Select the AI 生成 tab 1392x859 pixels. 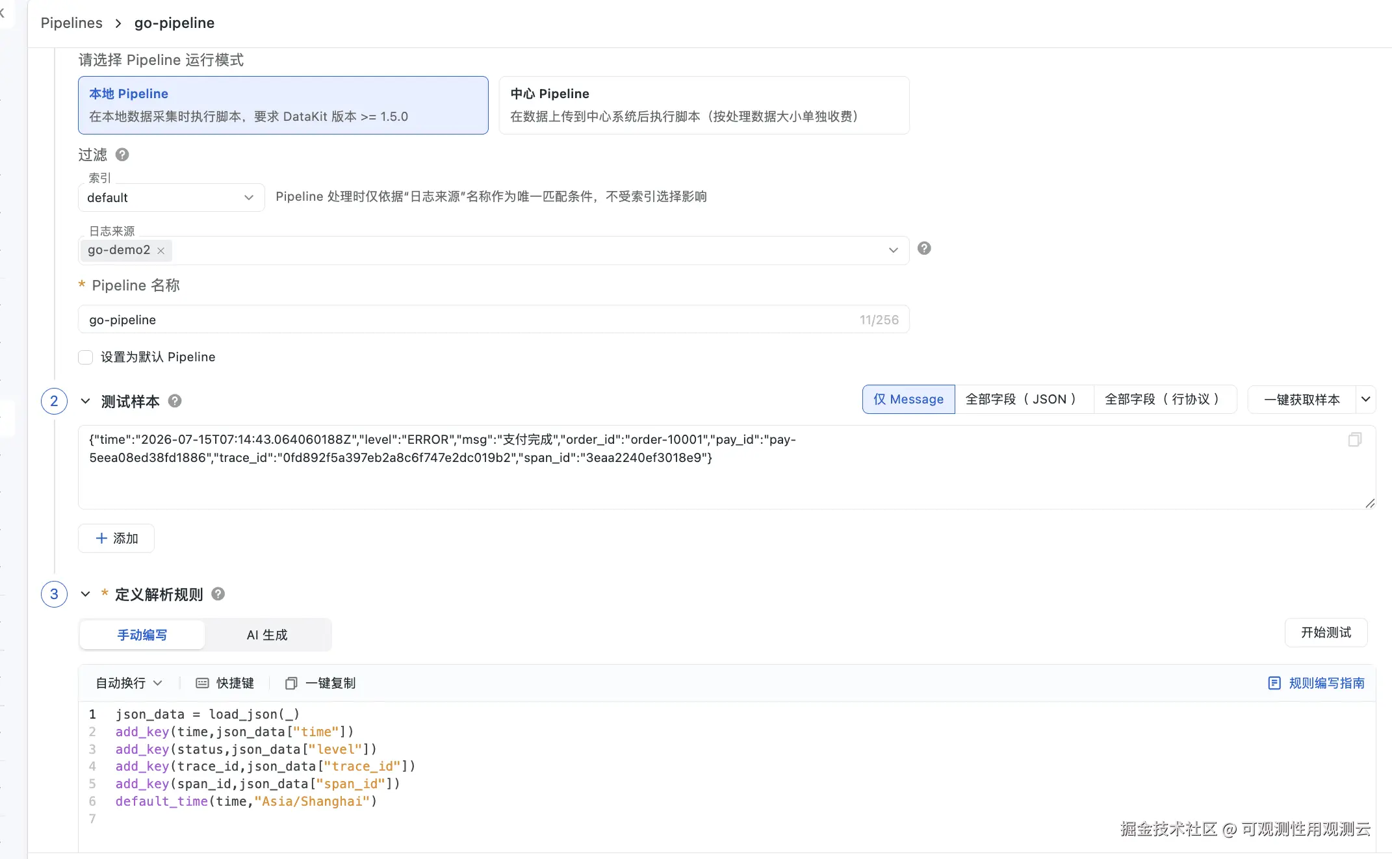click(x=267, y=635)
